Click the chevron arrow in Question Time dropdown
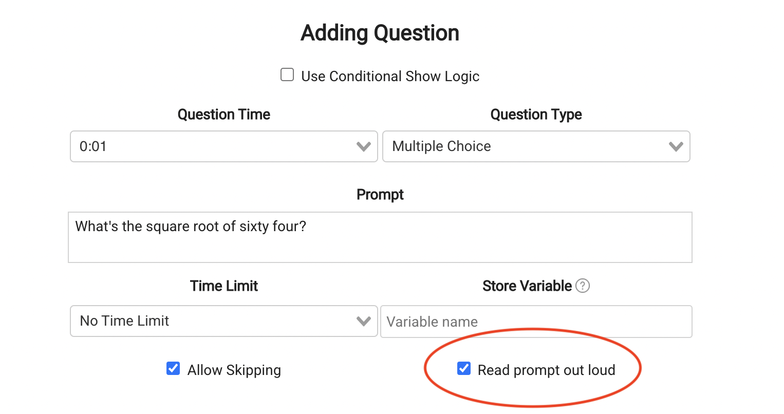Screen dimensions: 784x414 (x=364, y=147)
